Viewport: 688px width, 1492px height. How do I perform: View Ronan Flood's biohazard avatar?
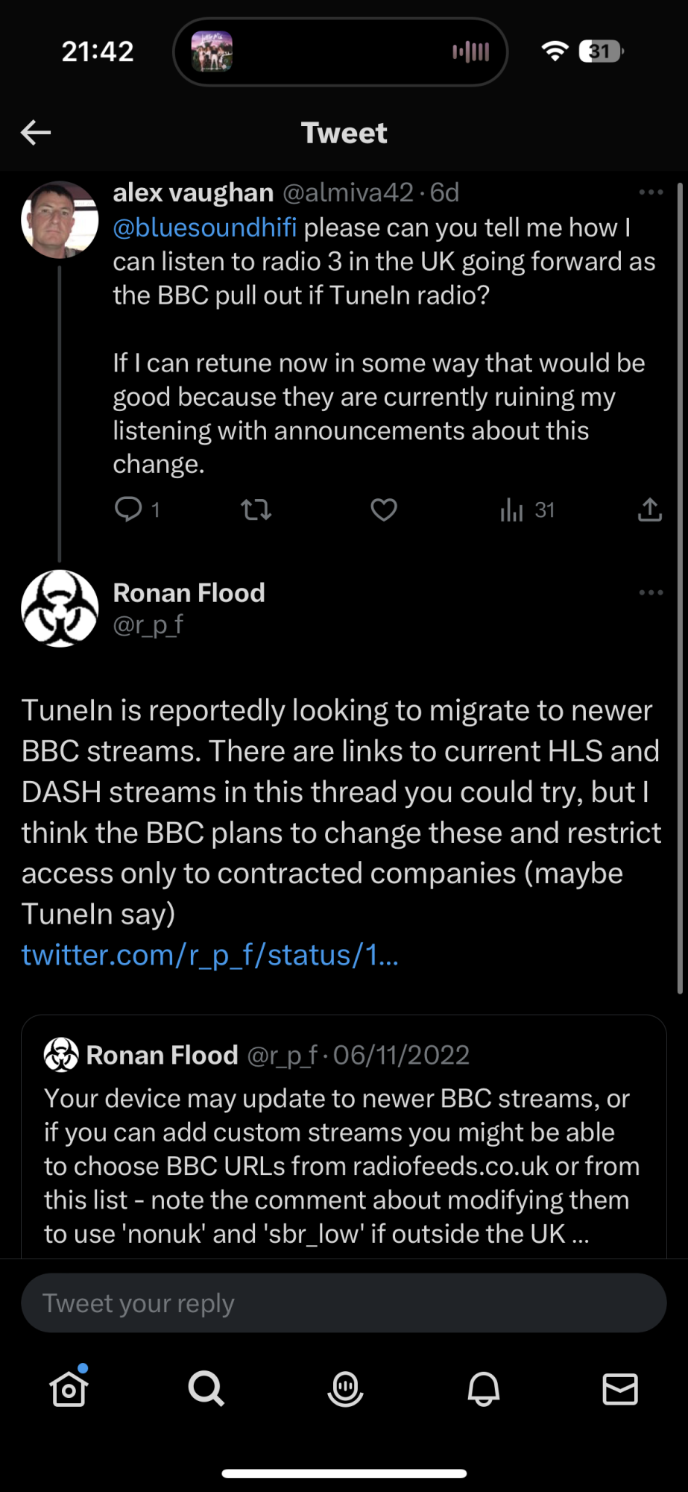click(60, 609)
